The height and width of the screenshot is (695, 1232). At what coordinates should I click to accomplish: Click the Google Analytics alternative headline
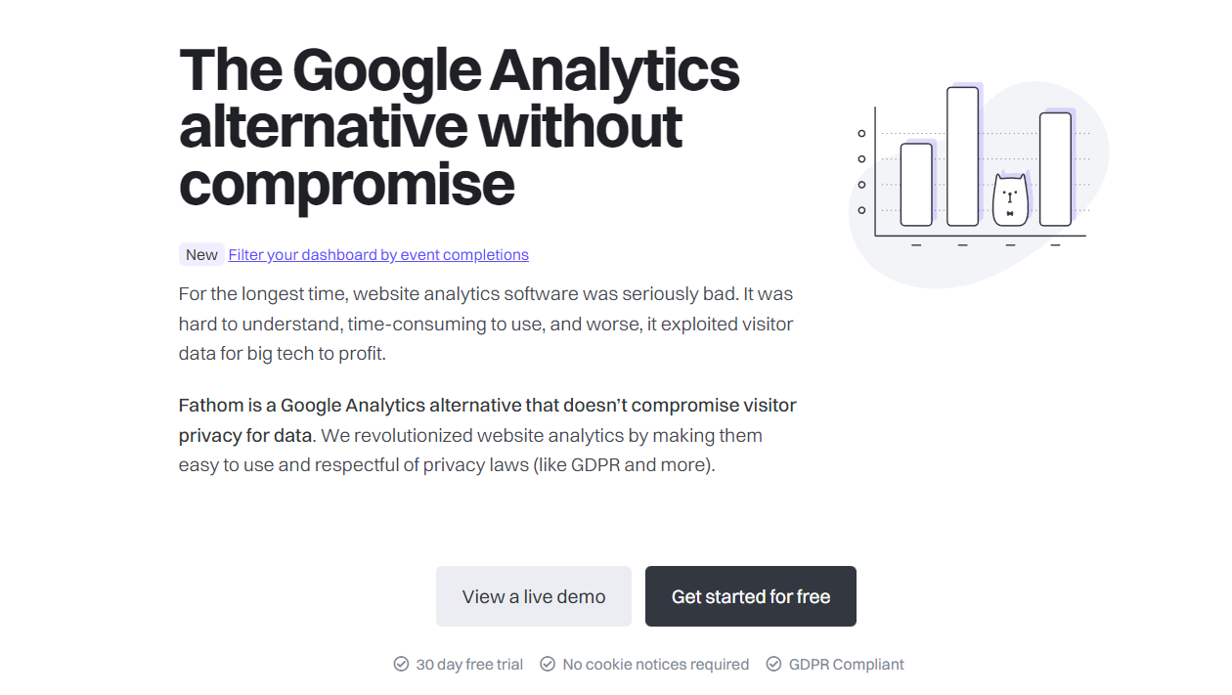[460, 126]
